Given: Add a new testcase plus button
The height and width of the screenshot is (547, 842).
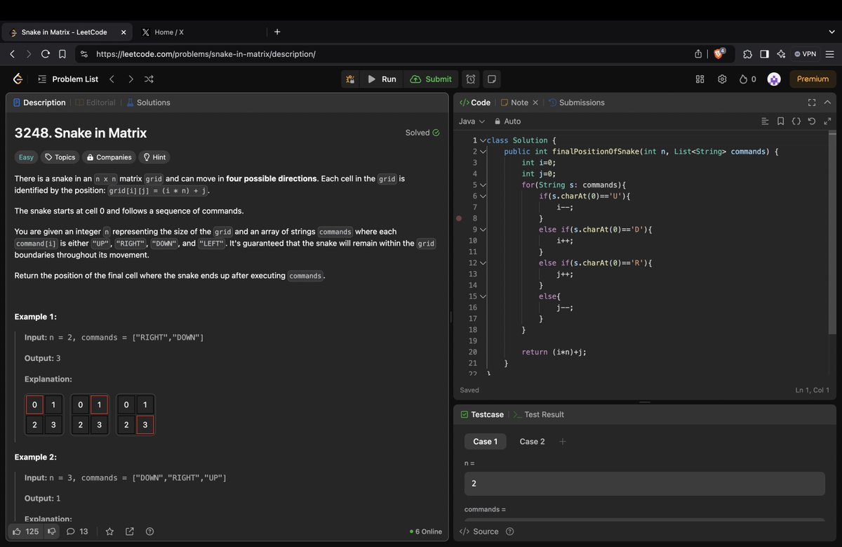Looking at the screenshot, I should click(x=563, y=442).
